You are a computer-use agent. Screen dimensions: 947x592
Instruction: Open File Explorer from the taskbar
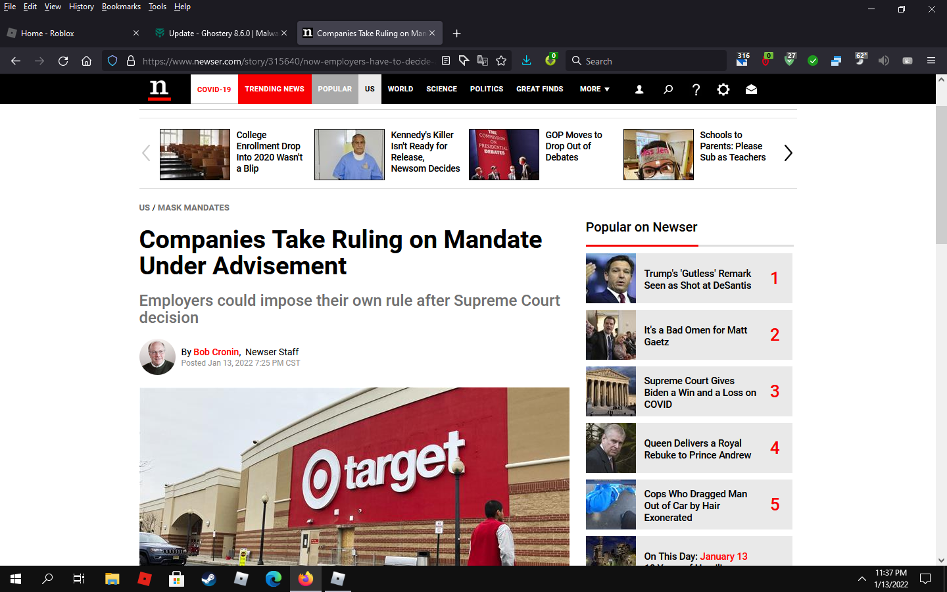coord(112,579)
